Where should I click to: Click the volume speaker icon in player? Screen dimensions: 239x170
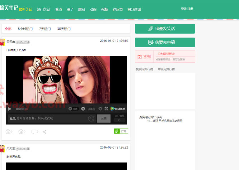83,109
